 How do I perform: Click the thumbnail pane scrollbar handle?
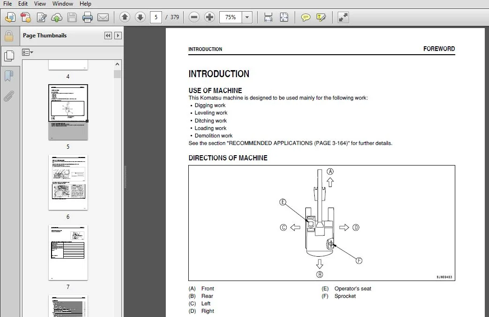(117, 74)
